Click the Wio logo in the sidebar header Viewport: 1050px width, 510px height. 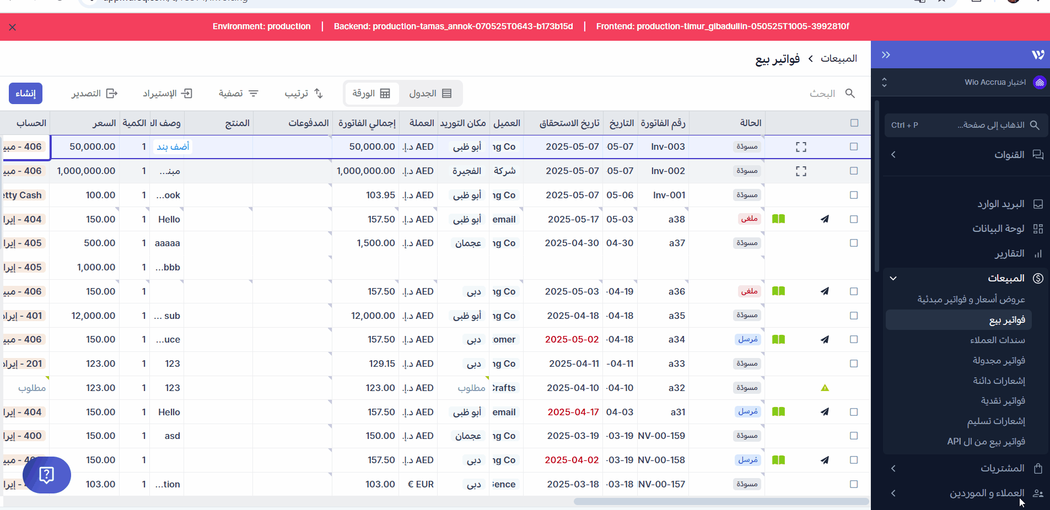coord(1037,55)
